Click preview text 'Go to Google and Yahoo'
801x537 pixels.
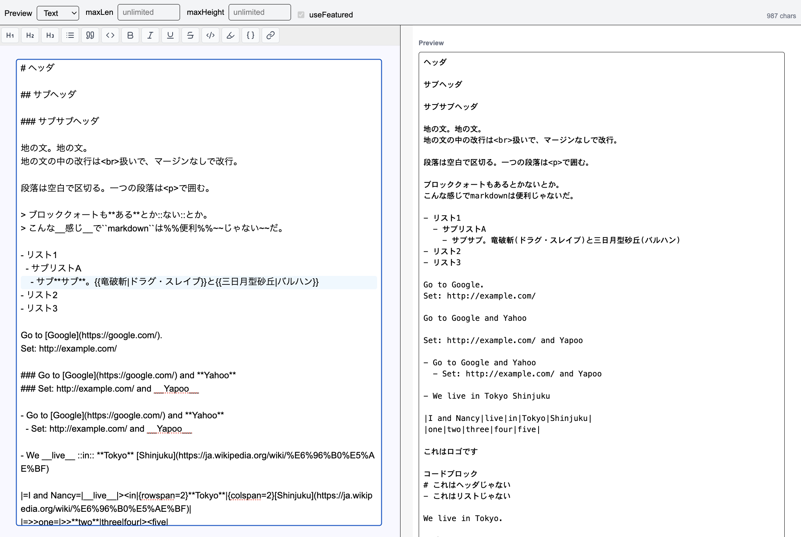[475, 318]
